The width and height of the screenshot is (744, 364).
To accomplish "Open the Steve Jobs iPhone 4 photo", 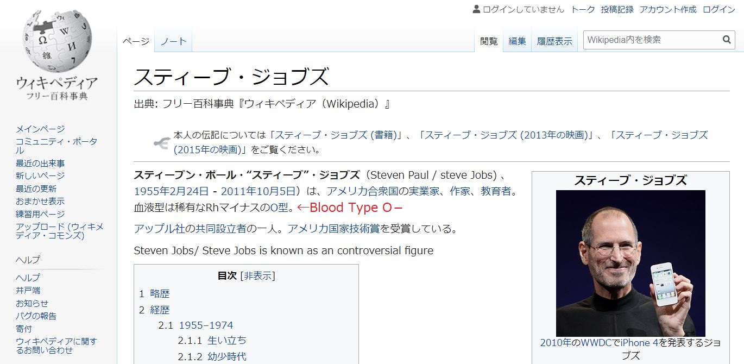I will pos(630,263).
